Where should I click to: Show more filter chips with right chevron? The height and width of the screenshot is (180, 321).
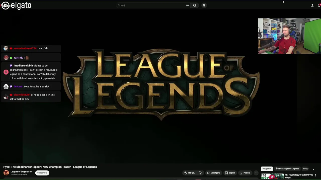(313, 169)
